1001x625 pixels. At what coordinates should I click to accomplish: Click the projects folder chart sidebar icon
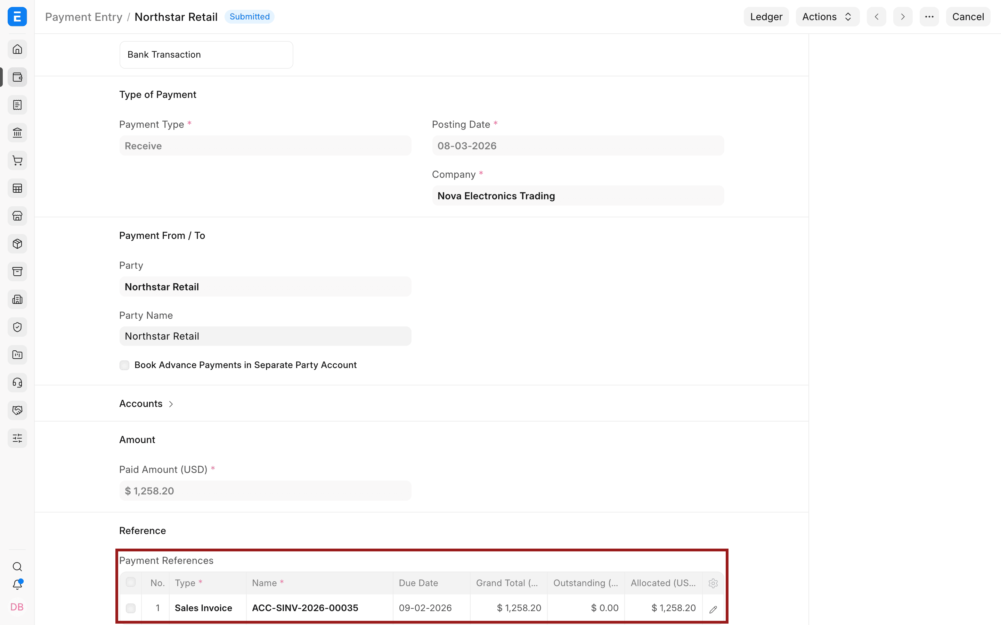point(17,355)
